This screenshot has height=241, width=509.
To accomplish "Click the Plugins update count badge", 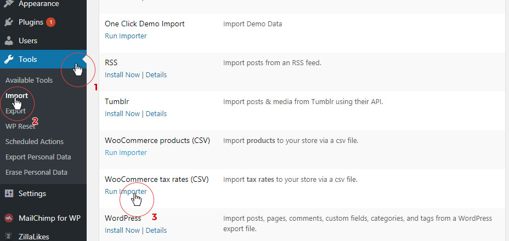I will click(x=51, y=22).
